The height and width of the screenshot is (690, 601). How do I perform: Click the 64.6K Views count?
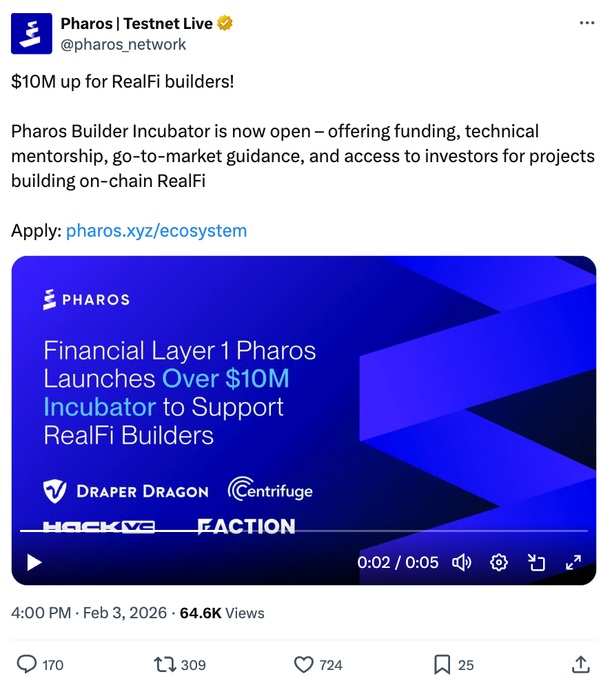point(222,613)
